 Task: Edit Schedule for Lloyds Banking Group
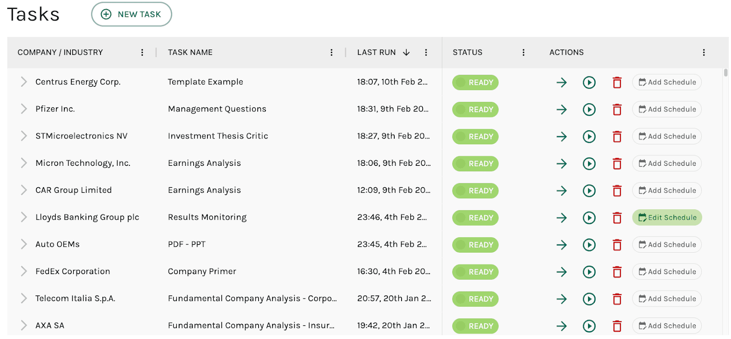pos(667,217)
